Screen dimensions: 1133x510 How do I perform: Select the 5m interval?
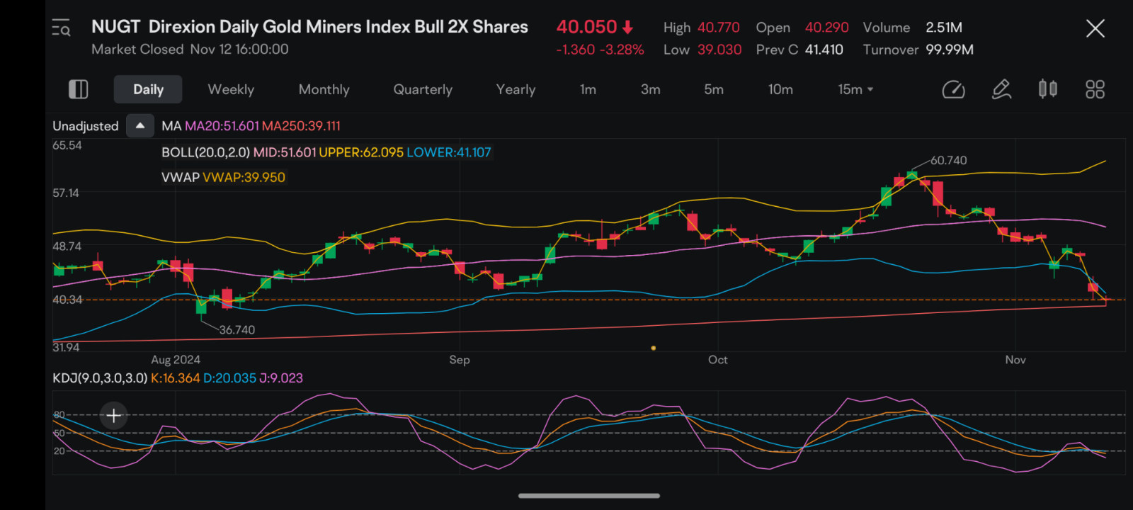[714, 89]
